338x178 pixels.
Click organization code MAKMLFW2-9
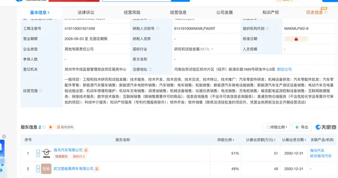296,29
